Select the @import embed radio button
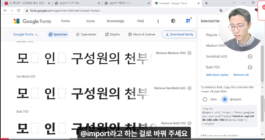Image resolution: width=265 pixels, height=140 pixels. 225,99
